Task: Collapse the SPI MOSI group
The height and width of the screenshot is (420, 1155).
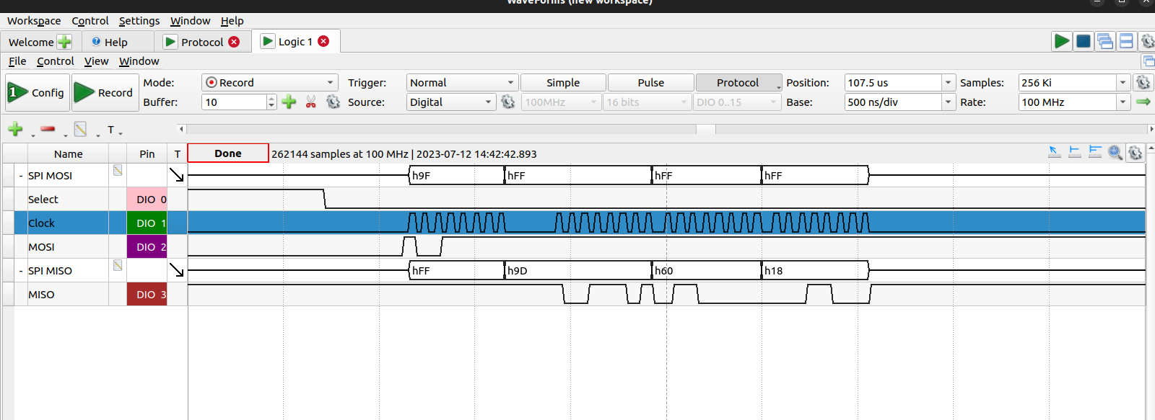Action: tap(21, 176)
